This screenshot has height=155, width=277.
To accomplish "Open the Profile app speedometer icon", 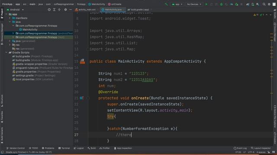I will coord(232,4).
